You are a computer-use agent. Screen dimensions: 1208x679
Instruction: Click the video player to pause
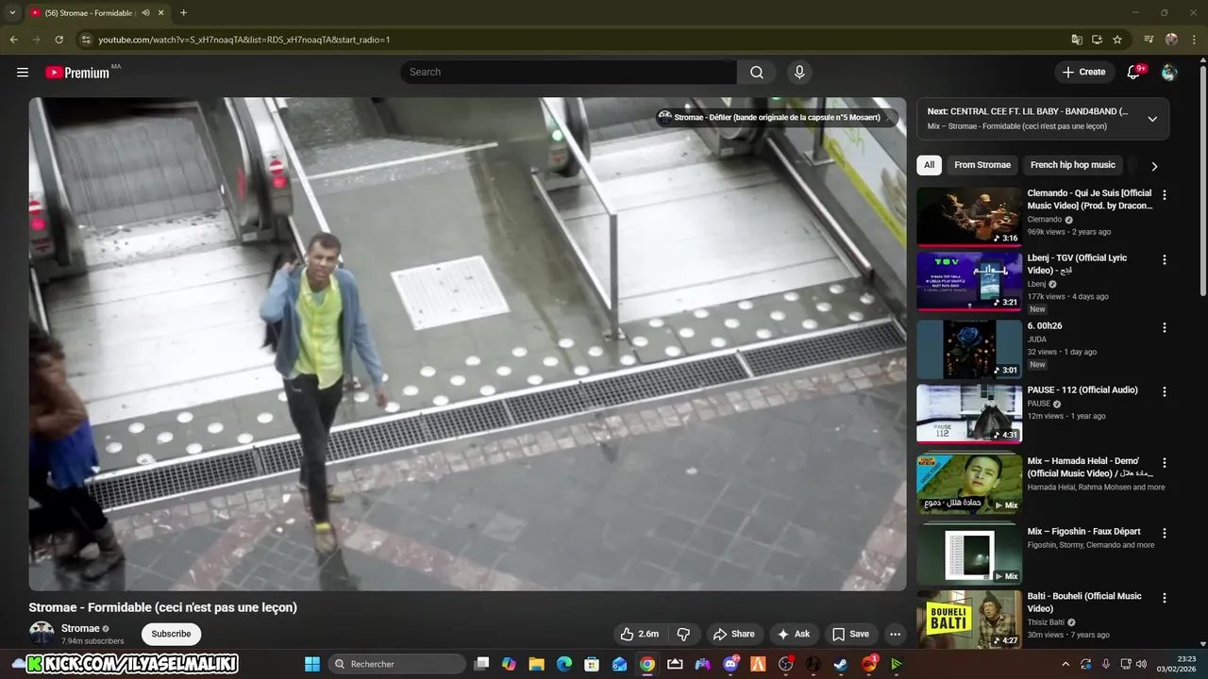point(467,344)
